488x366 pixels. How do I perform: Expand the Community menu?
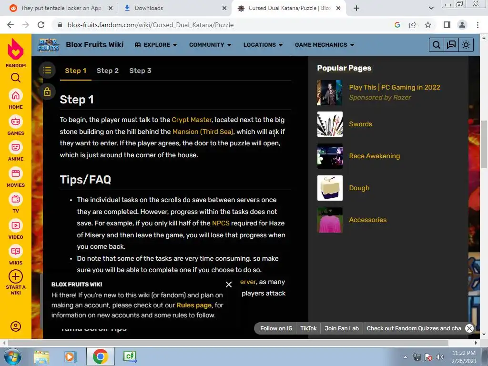pos(210,45)
